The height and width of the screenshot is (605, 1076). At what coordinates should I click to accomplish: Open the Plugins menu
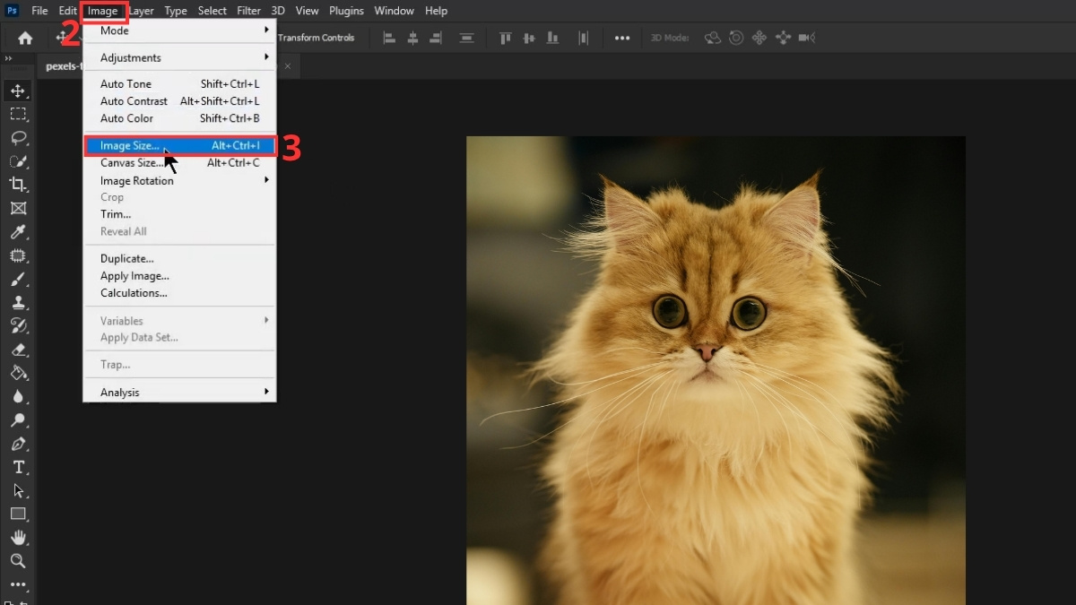click(346, 11)
